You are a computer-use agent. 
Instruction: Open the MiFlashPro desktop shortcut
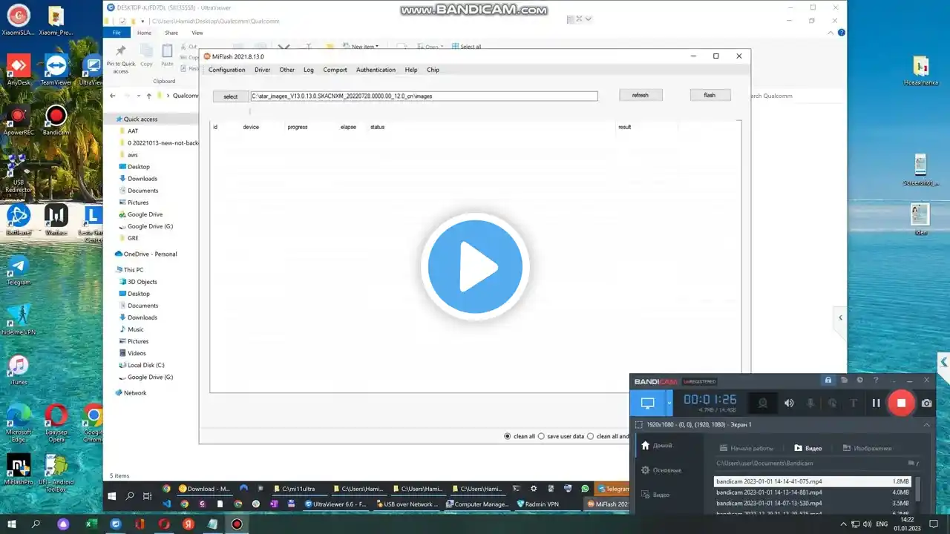pyautogui.click(x=19, y=469)
